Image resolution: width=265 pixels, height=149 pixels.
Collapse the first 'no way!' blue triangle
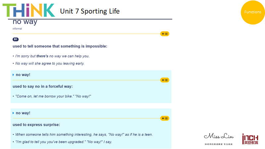(13, 75)
